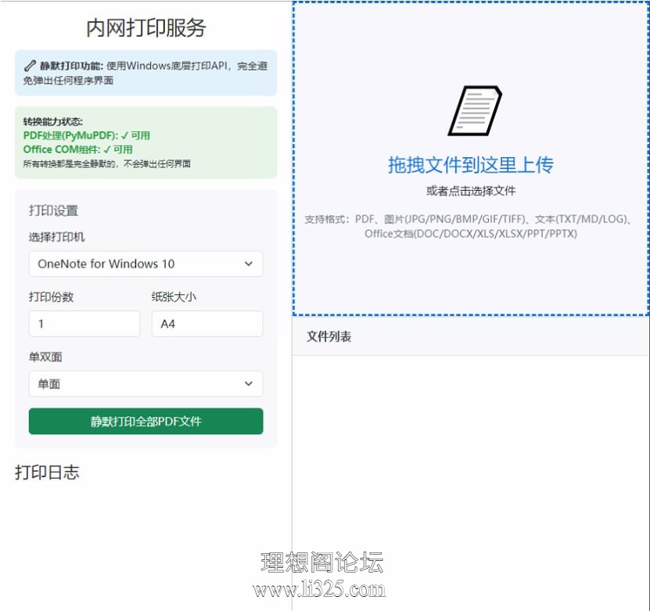
Task: Click the 打印日志 heading
Action: coord(47,473)
